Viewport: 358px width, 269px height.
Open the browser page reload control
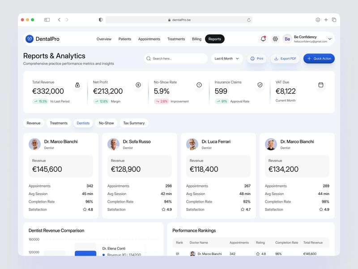248,19
